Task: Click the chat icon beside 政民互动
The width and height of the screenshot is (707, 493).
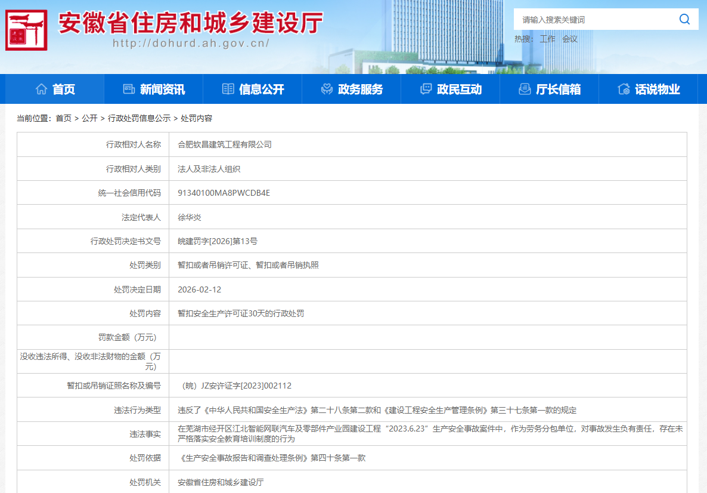Action: coord(426,89)
